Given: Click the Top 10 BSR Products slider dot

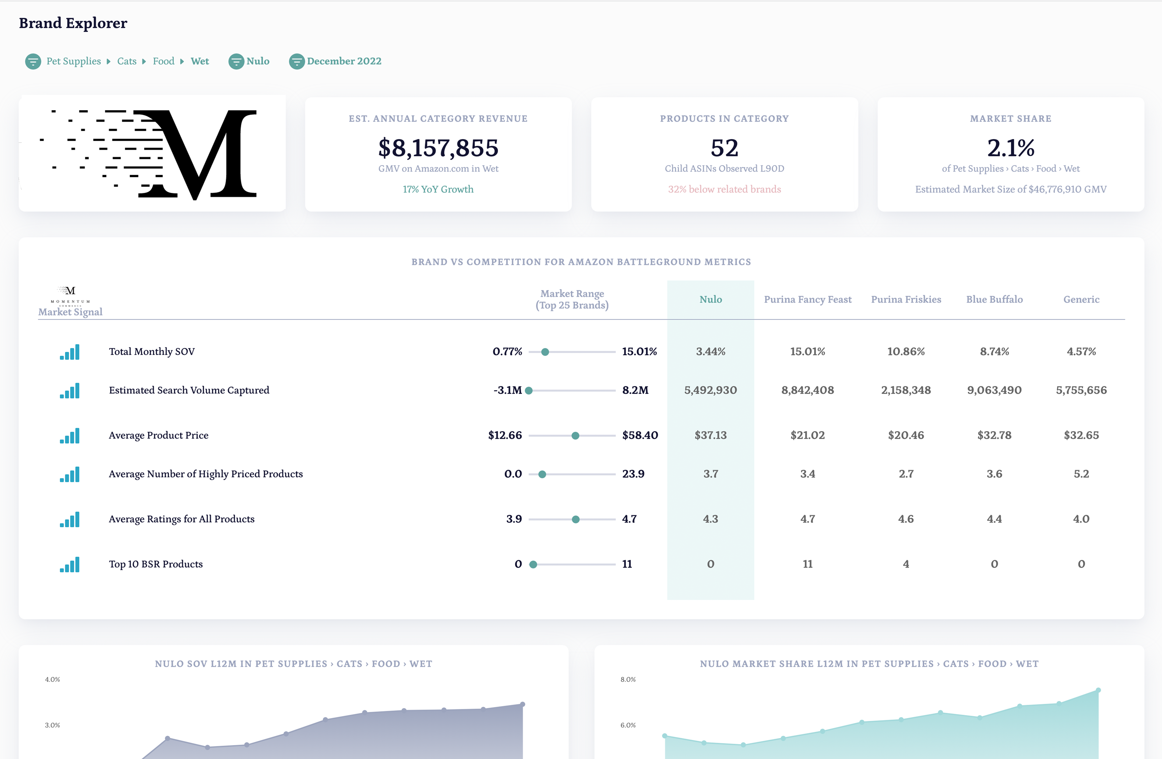Looking at the screenshot, I should (534, 564).
